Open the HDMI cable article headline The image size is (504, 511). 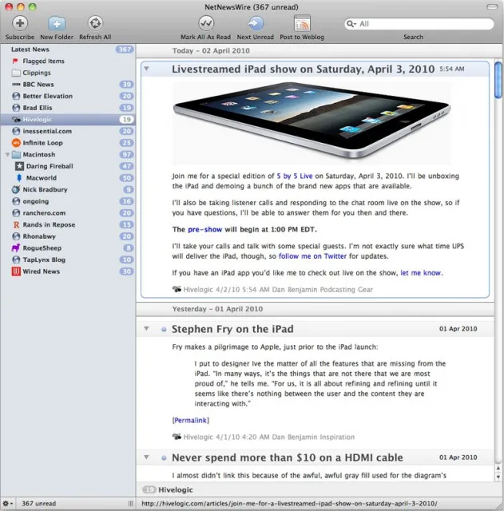tap(288, 458)
